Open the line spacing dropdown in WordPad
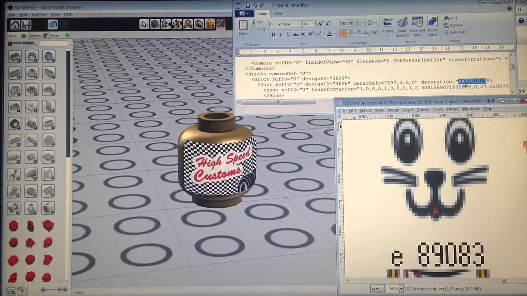This screenshot has height=296, width=527. [x=374, y=23]
